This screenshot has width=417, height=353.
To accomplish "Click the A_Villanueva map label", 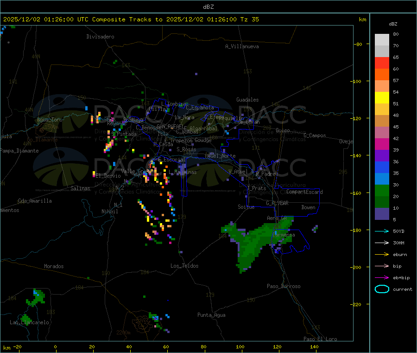I will tap(242, 46).
